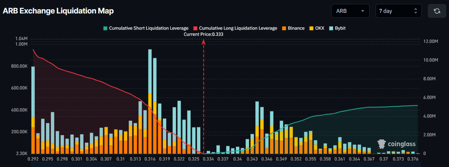
Task: Click the 0.334 price axis label
Action: (208, 159)
